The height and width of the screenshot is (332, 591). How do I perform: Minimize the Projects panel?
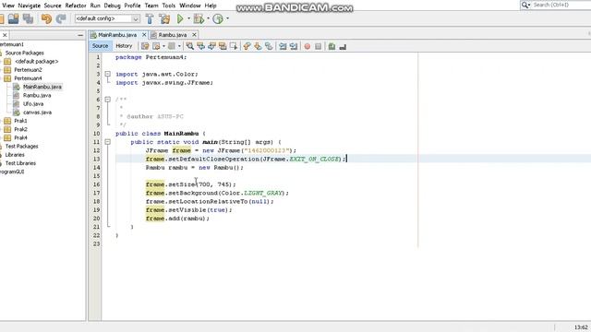(x=80, y=35)
